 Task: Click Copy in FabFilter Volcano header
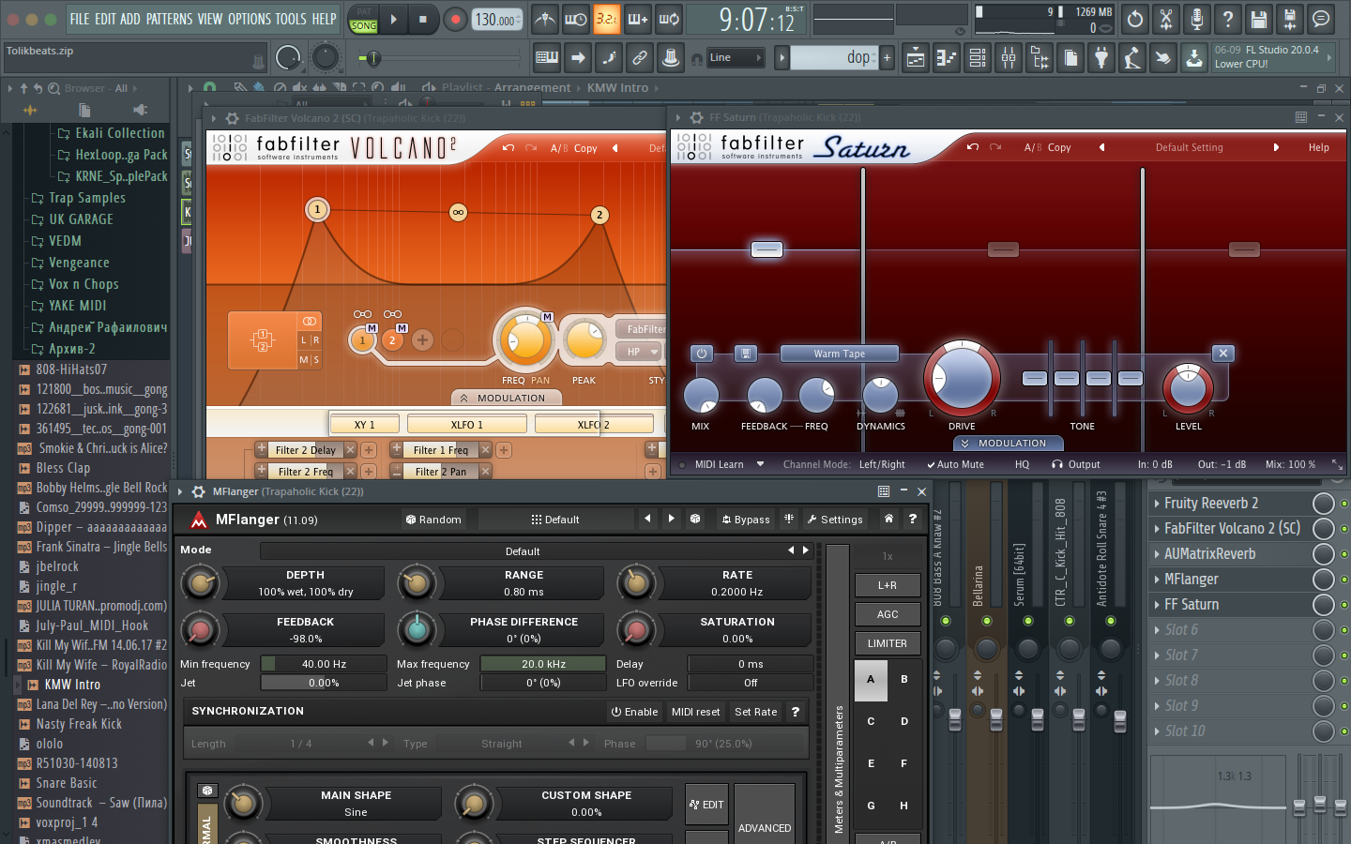(585, 148)
